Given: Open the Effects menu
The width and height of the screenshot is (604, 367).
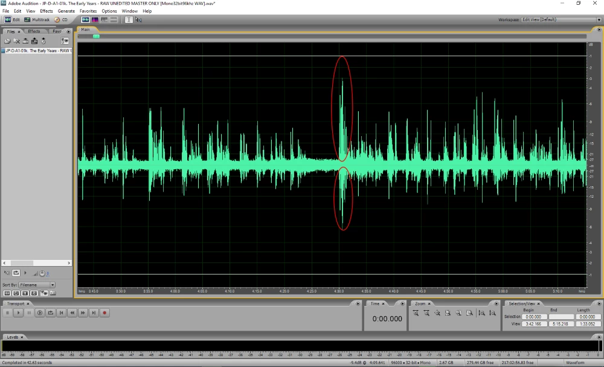Looking at the screenshot, I should (47, 11).
